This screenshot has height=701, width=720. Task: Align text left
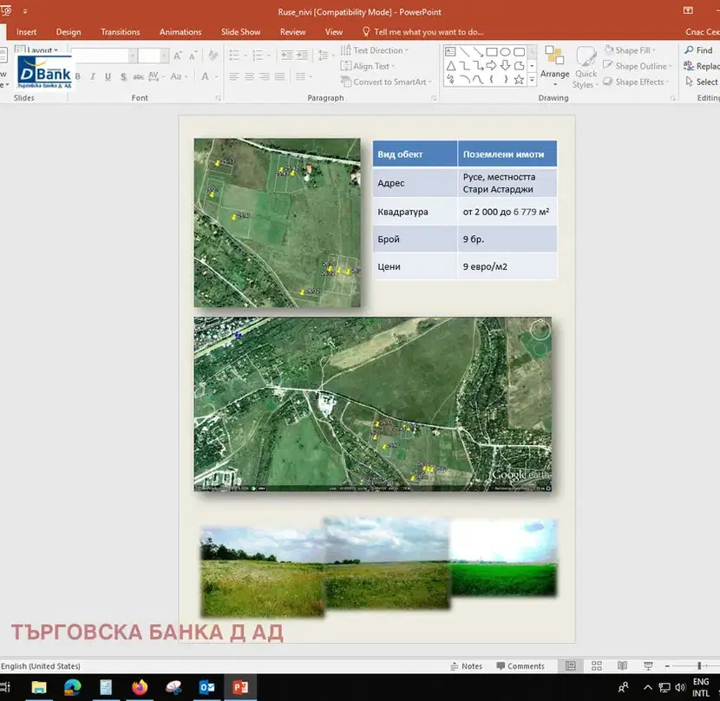(234, 76)
